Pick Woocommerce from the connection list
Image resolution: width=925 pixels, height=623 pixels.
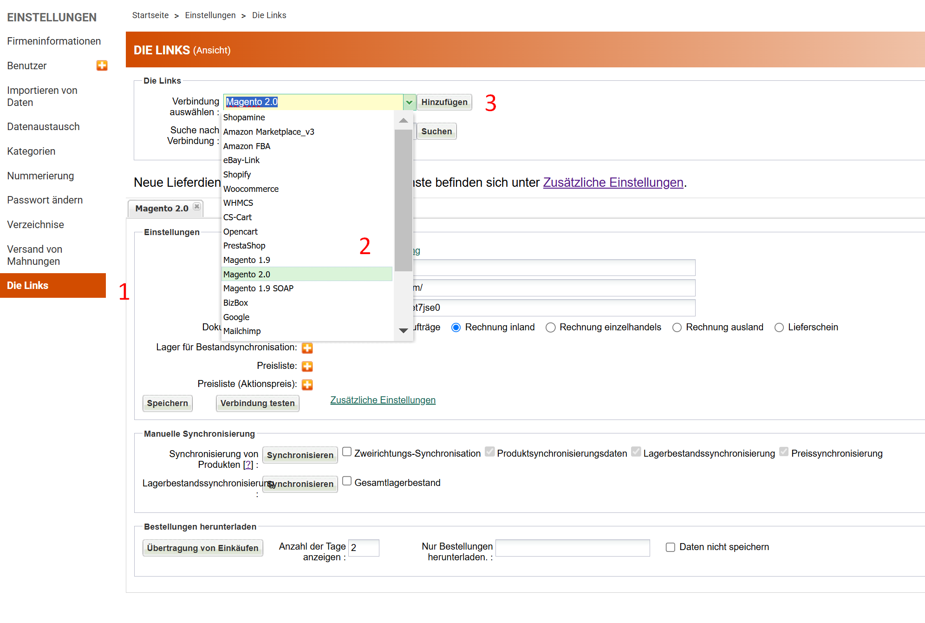251,189
